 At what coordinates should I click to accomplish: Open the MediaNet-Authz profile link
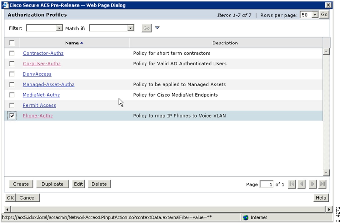tap(41, 95)
